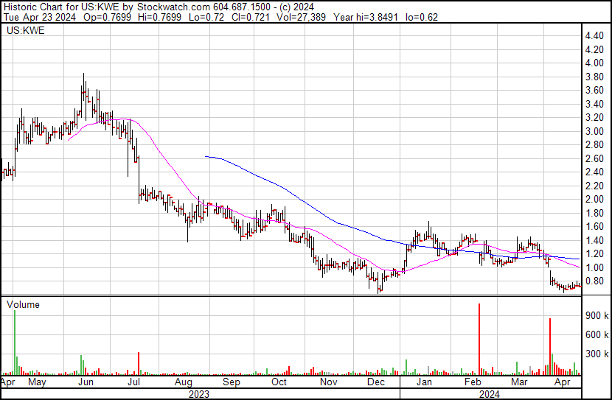Select the Jun month marker on the time axis
Viewport: 612px width, 400px height.
pos(86,383)
